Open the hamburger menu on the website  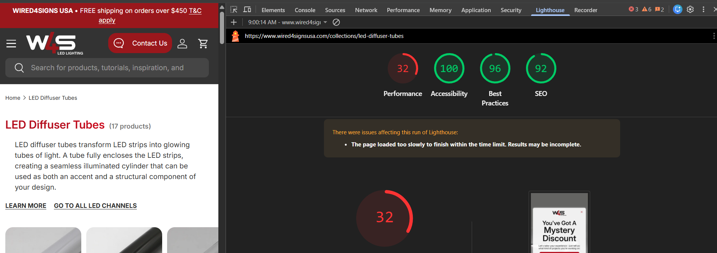tap(11, 44)
